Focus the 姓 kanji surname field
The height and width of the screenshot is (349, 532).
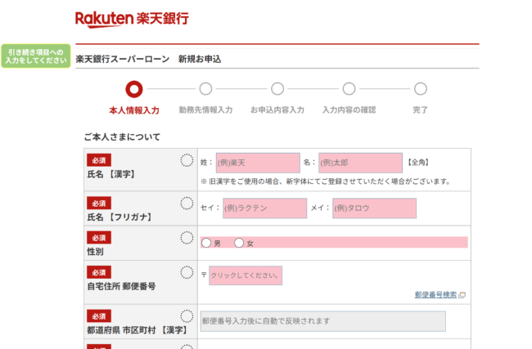point(257,163)
